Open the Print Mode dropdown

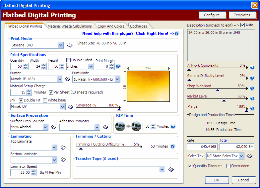click(x=117, y=79)
